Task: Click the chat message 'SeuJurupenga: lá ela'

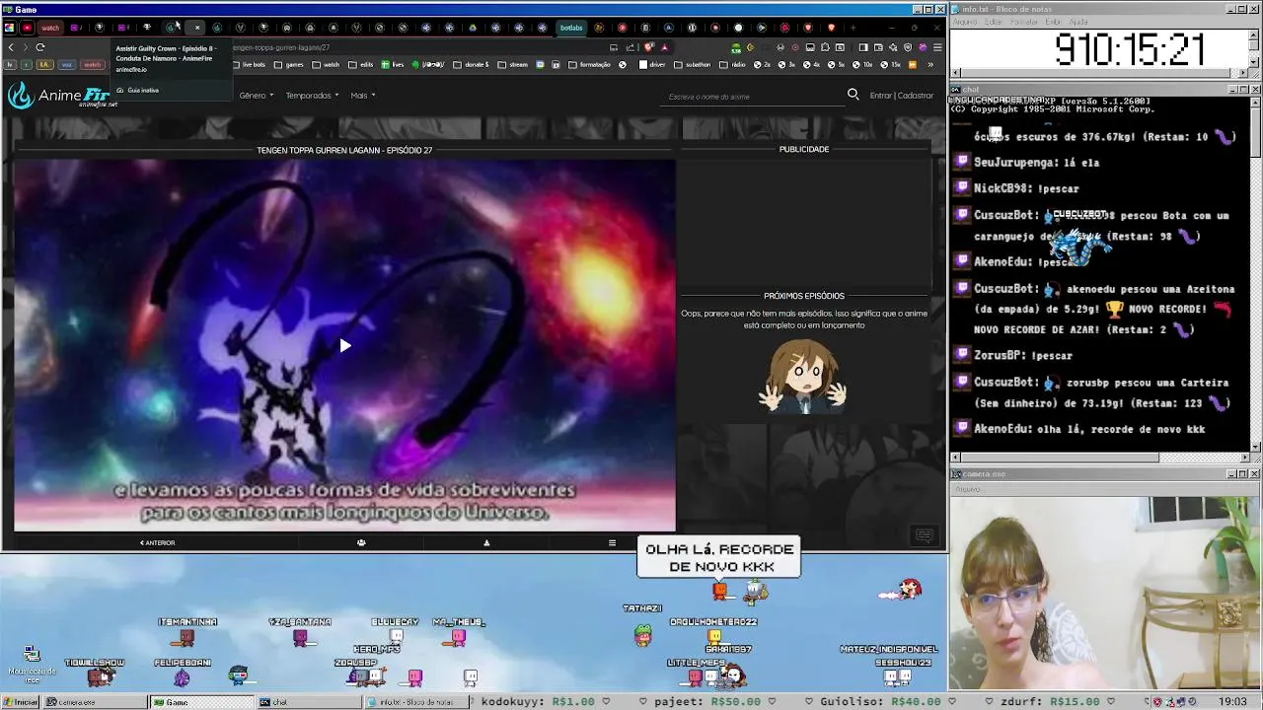Action: click(x=1036, y=163)
